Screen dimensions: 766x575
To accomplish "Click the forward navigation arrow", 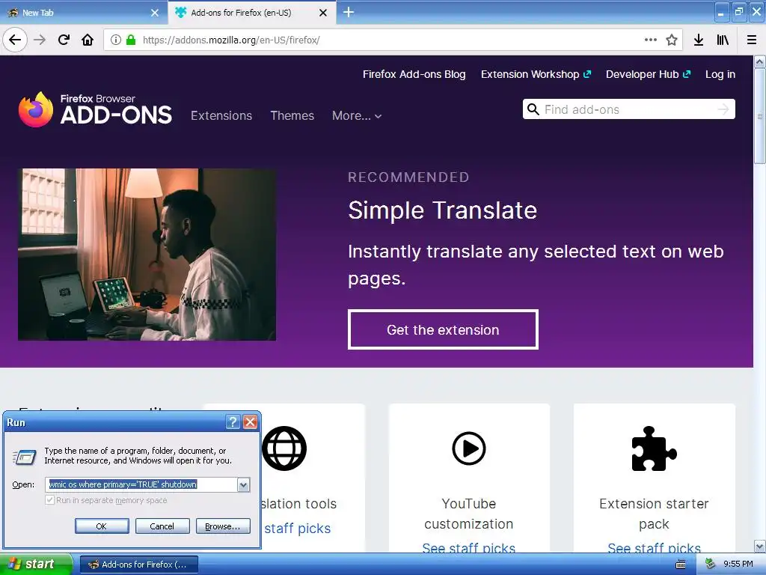I will click(x=40, y=40).
